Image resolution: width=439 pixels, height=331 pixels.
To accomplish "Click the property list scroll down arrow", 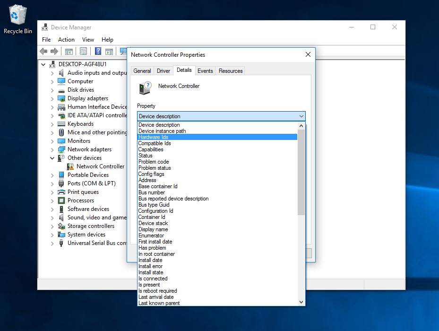I will click(301, 302).
